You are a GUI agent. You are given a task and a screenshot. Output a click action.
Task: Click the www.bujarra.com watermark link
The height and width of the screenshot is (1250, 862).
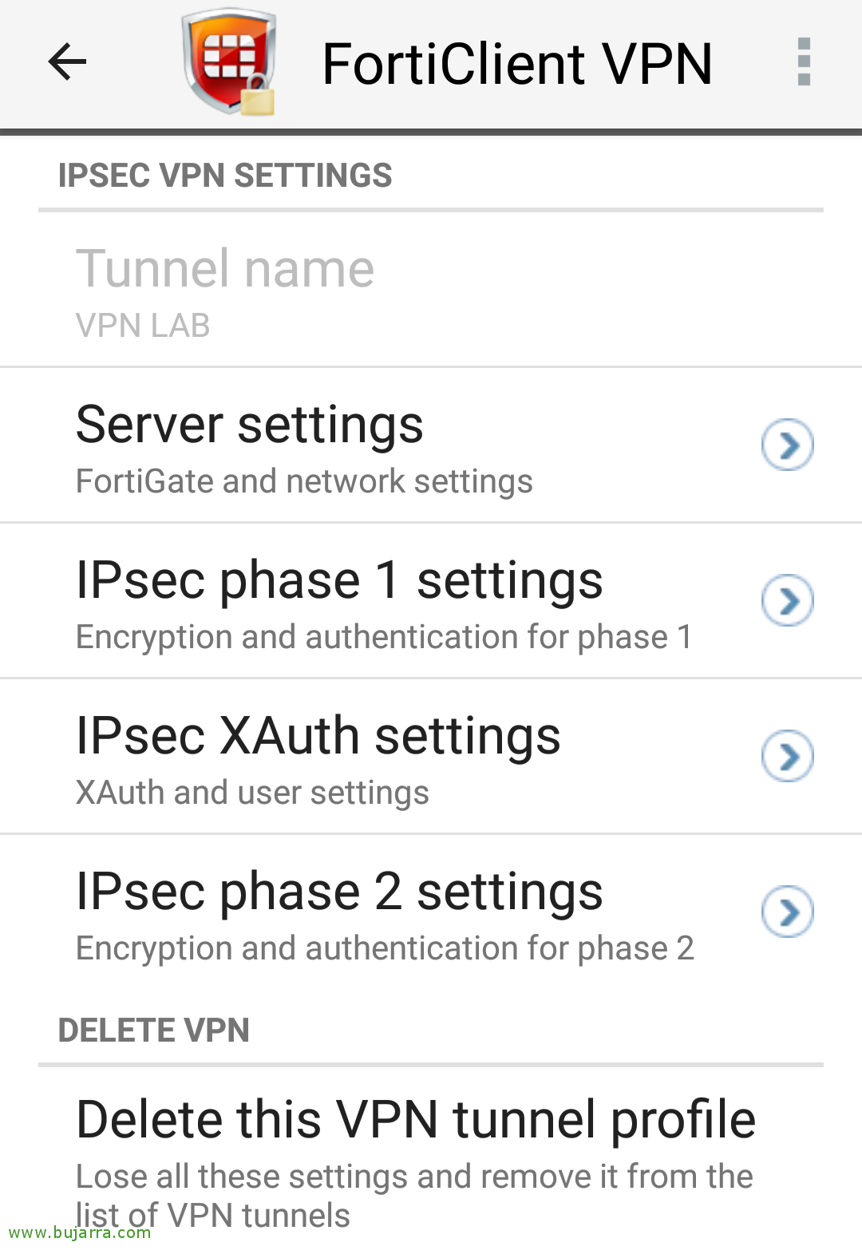(77, 1233)
